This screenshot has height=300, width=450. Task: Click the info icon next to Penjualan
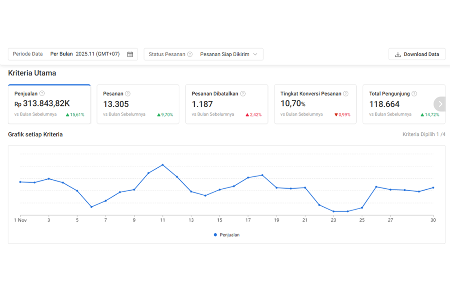(x=42, y=94)
